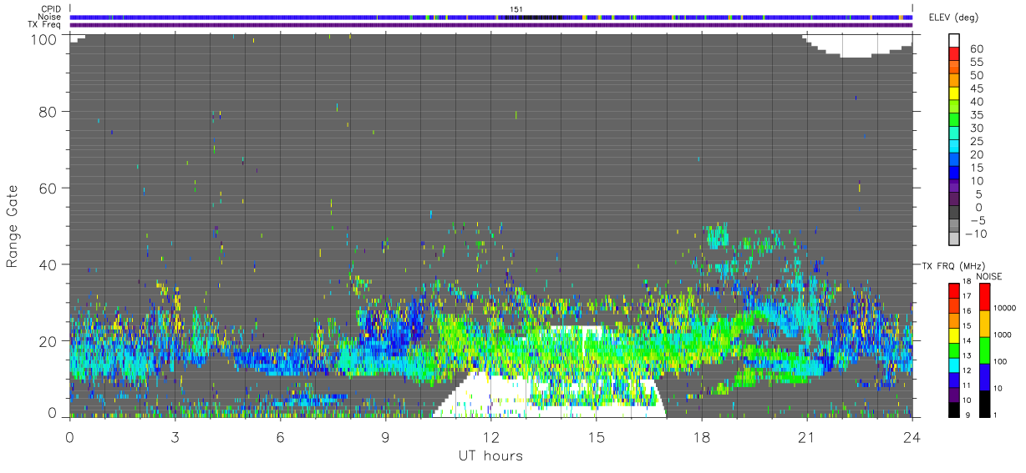Click the '6' tick on UT hours axis
The image size is (1026, 473).
(x=280, y=436)
